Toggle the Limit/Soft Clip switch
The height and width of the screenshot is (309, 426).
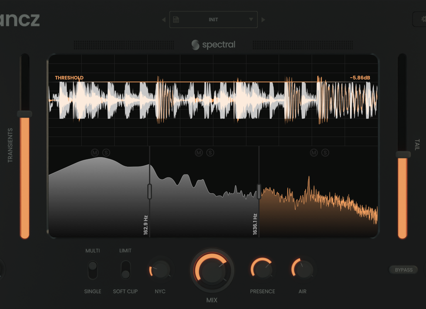point(125,270)
